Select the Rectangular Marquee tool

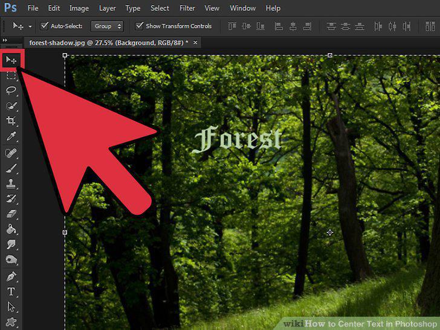pyautogui.click(x=11, y=75)
